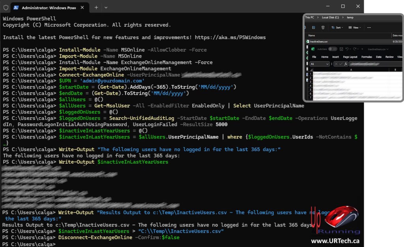The width and height of the screenshot is (404, 247).
Task: Click the Undo arrow in Excel
Action: pos(347,49)
